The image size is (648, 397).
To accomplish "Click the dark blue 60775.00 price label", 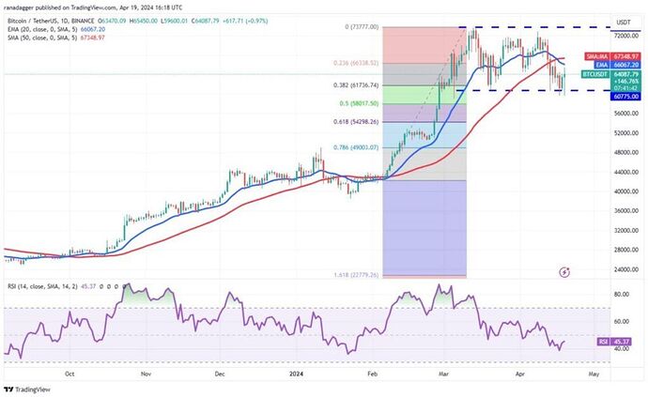I will pyautogui.click(x=625, y=97).
